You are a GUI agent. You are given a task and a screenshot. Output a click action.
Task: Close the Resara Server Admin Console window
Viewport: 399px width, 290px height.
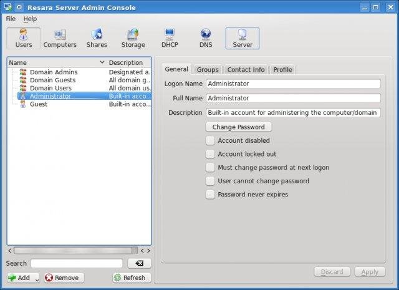(x=390, y=7)
